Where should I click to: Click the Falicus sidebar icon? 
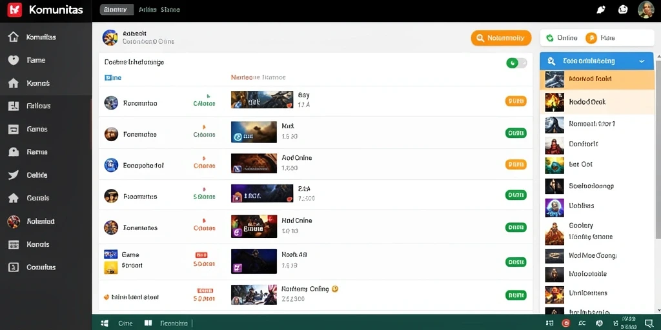pyautogui.click(x=14, y=106)
